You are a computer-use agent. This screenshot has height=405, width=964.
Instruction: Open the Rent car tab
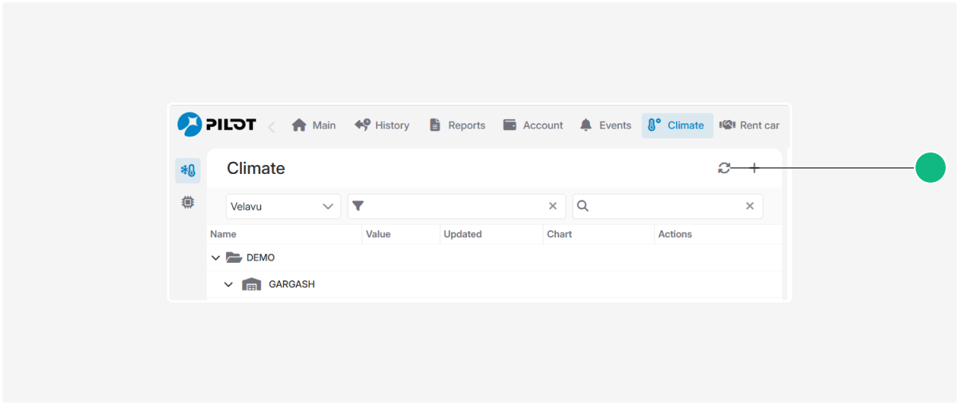pos(749,125)
